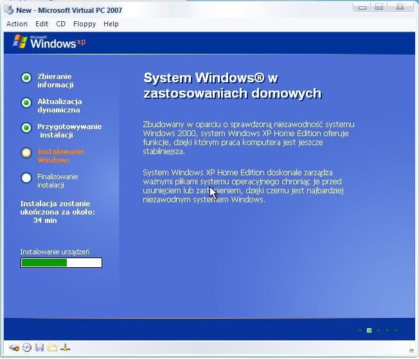Click the Windows XP logo flag
Image resolution: width=419 pixels, height=359 pixels.
tap(20, 41)
